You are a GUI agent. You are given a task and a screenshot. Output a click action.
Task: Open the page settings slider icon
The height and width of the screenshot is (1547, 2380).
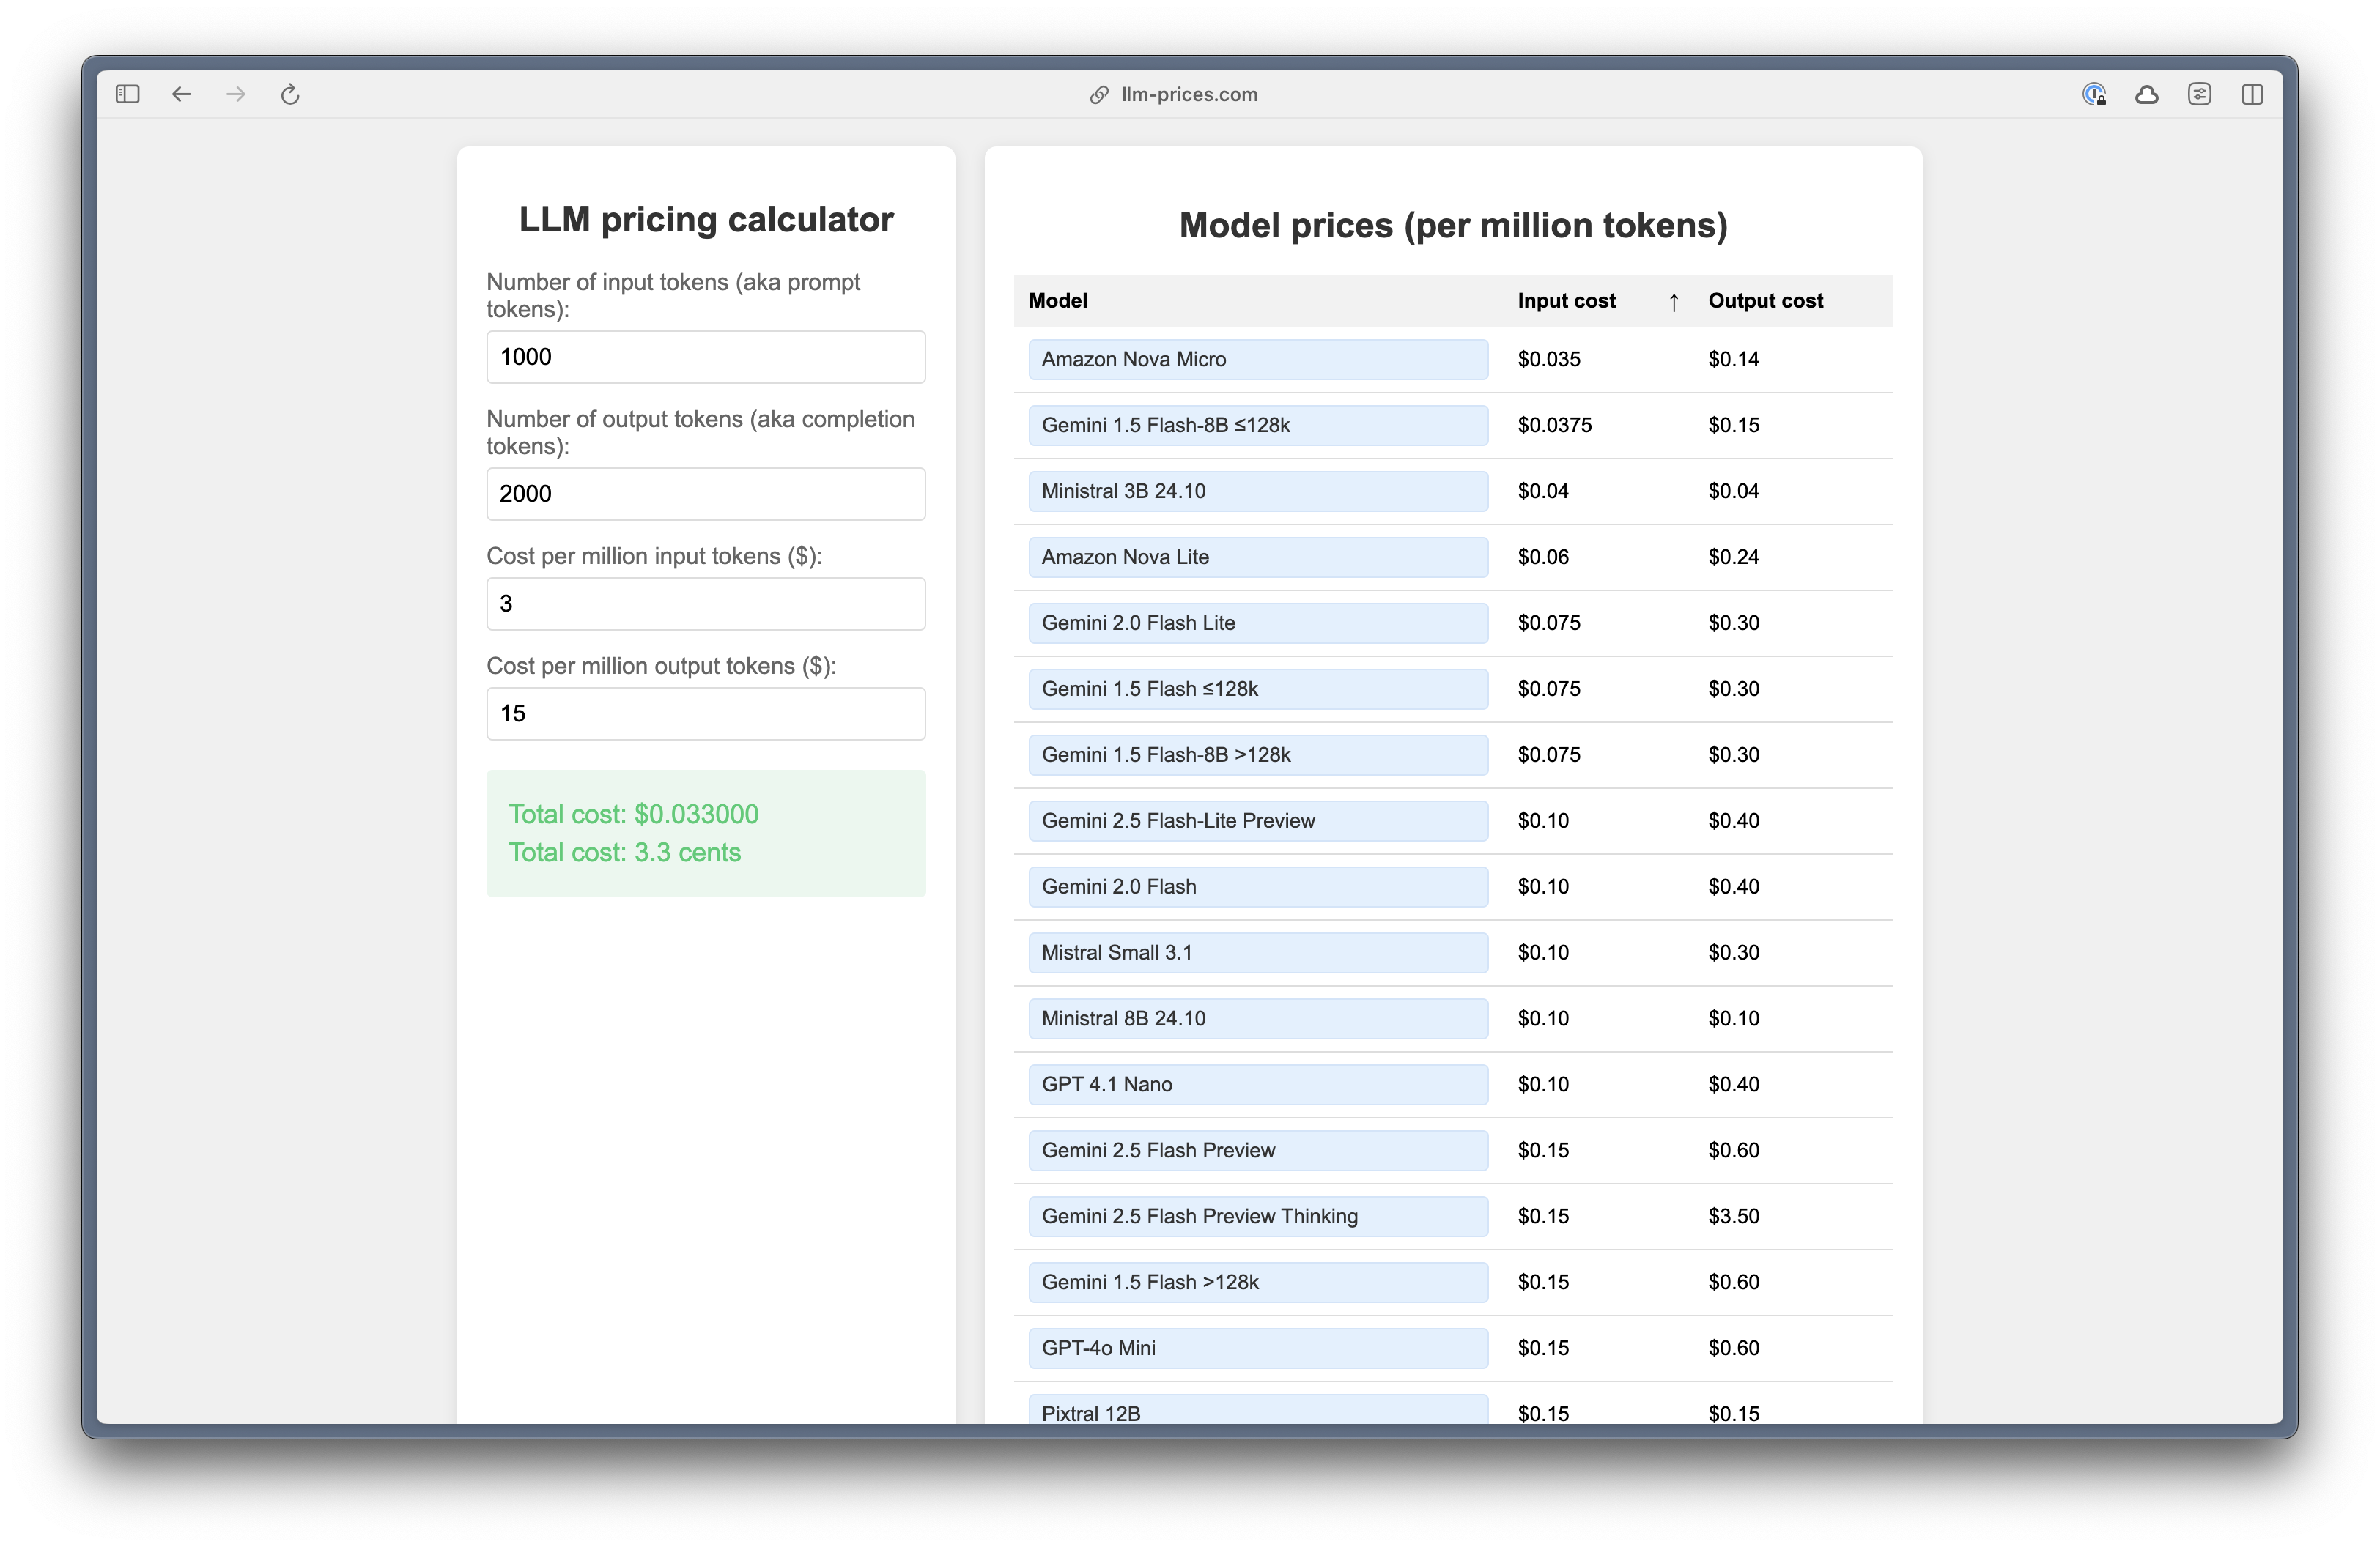(2199, 94)
